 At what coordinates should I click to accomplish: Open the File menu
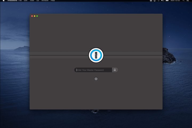[x=20, y=1]
